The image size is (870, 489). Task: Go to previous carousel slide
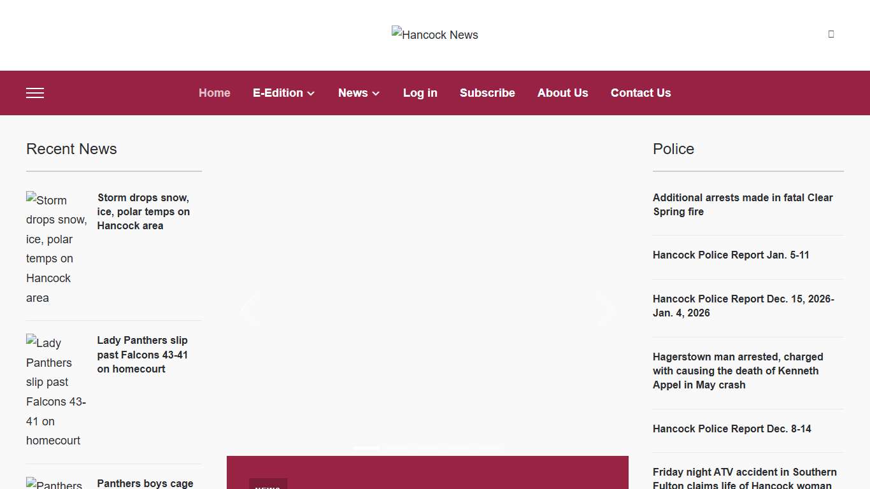tap(249, 309)
